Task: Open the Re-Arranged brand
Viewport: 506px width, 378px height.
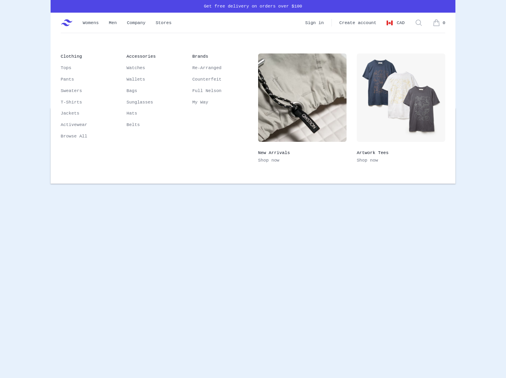Action: click(x=207, y=68)
